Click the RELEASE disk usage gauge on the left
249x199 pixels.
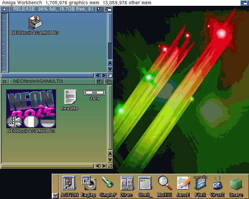pyautogui.click(x=5, y=43)
